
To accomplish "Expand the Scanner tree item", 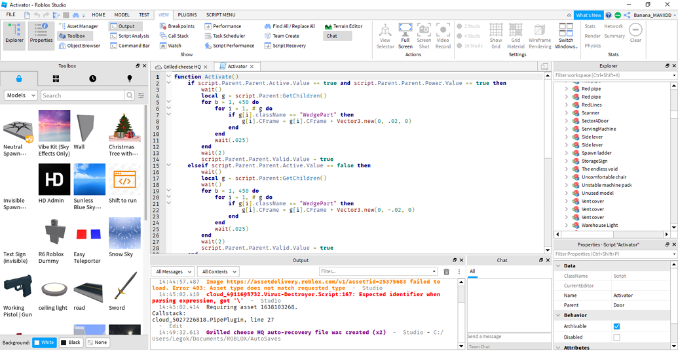I will point(567,112).
